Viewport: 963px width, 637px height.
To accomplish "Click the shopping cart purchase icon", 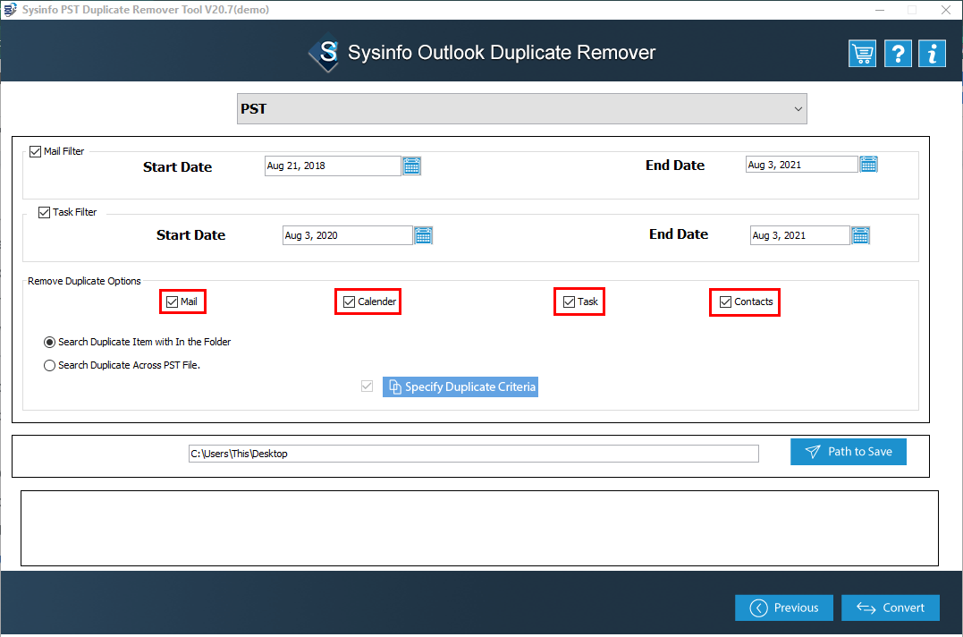I will click(x=862, y=54).
